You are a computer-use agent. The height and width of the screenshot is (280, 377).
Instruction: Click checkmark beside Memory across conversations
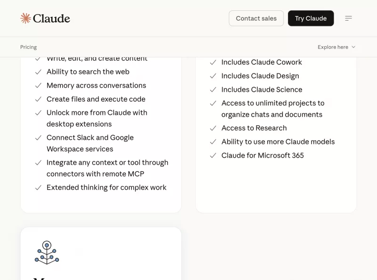[38, 86]
